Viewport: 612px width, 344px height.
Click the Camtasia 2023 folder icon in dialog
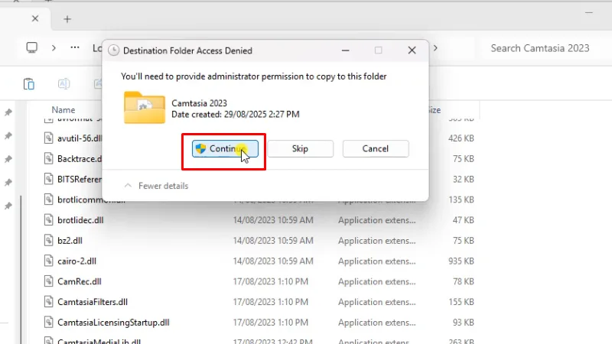[144, 108]
